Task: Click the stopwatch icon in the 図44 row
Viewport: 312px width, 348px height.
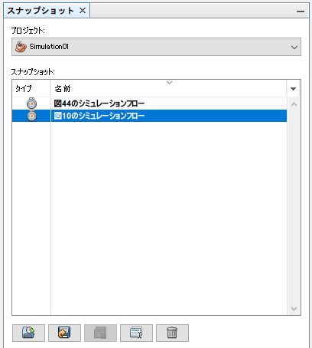Action: [31, 103]
